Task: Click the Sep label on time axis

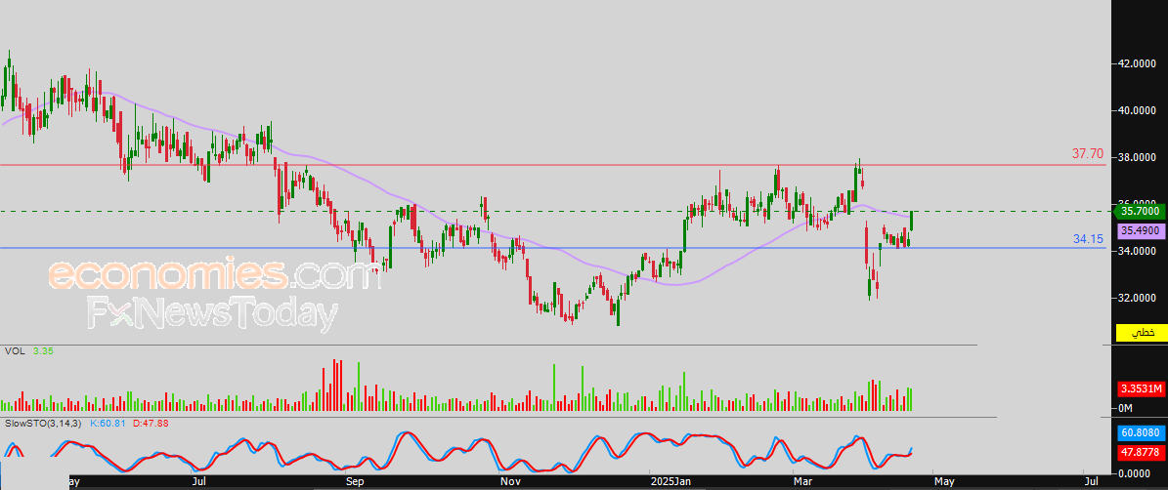Action: 356,482
